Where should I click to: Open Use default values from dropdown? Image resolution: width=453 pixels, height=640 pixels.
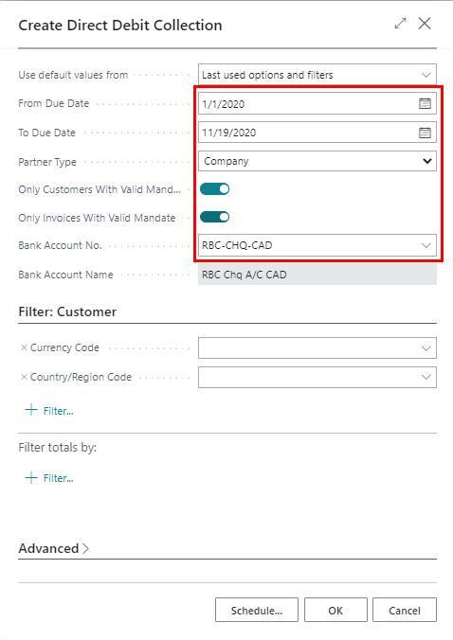tap(317, 75)
